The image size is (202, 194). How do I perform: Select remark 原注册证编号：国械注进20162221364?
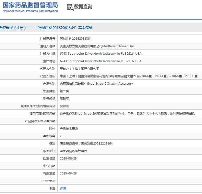86,144
